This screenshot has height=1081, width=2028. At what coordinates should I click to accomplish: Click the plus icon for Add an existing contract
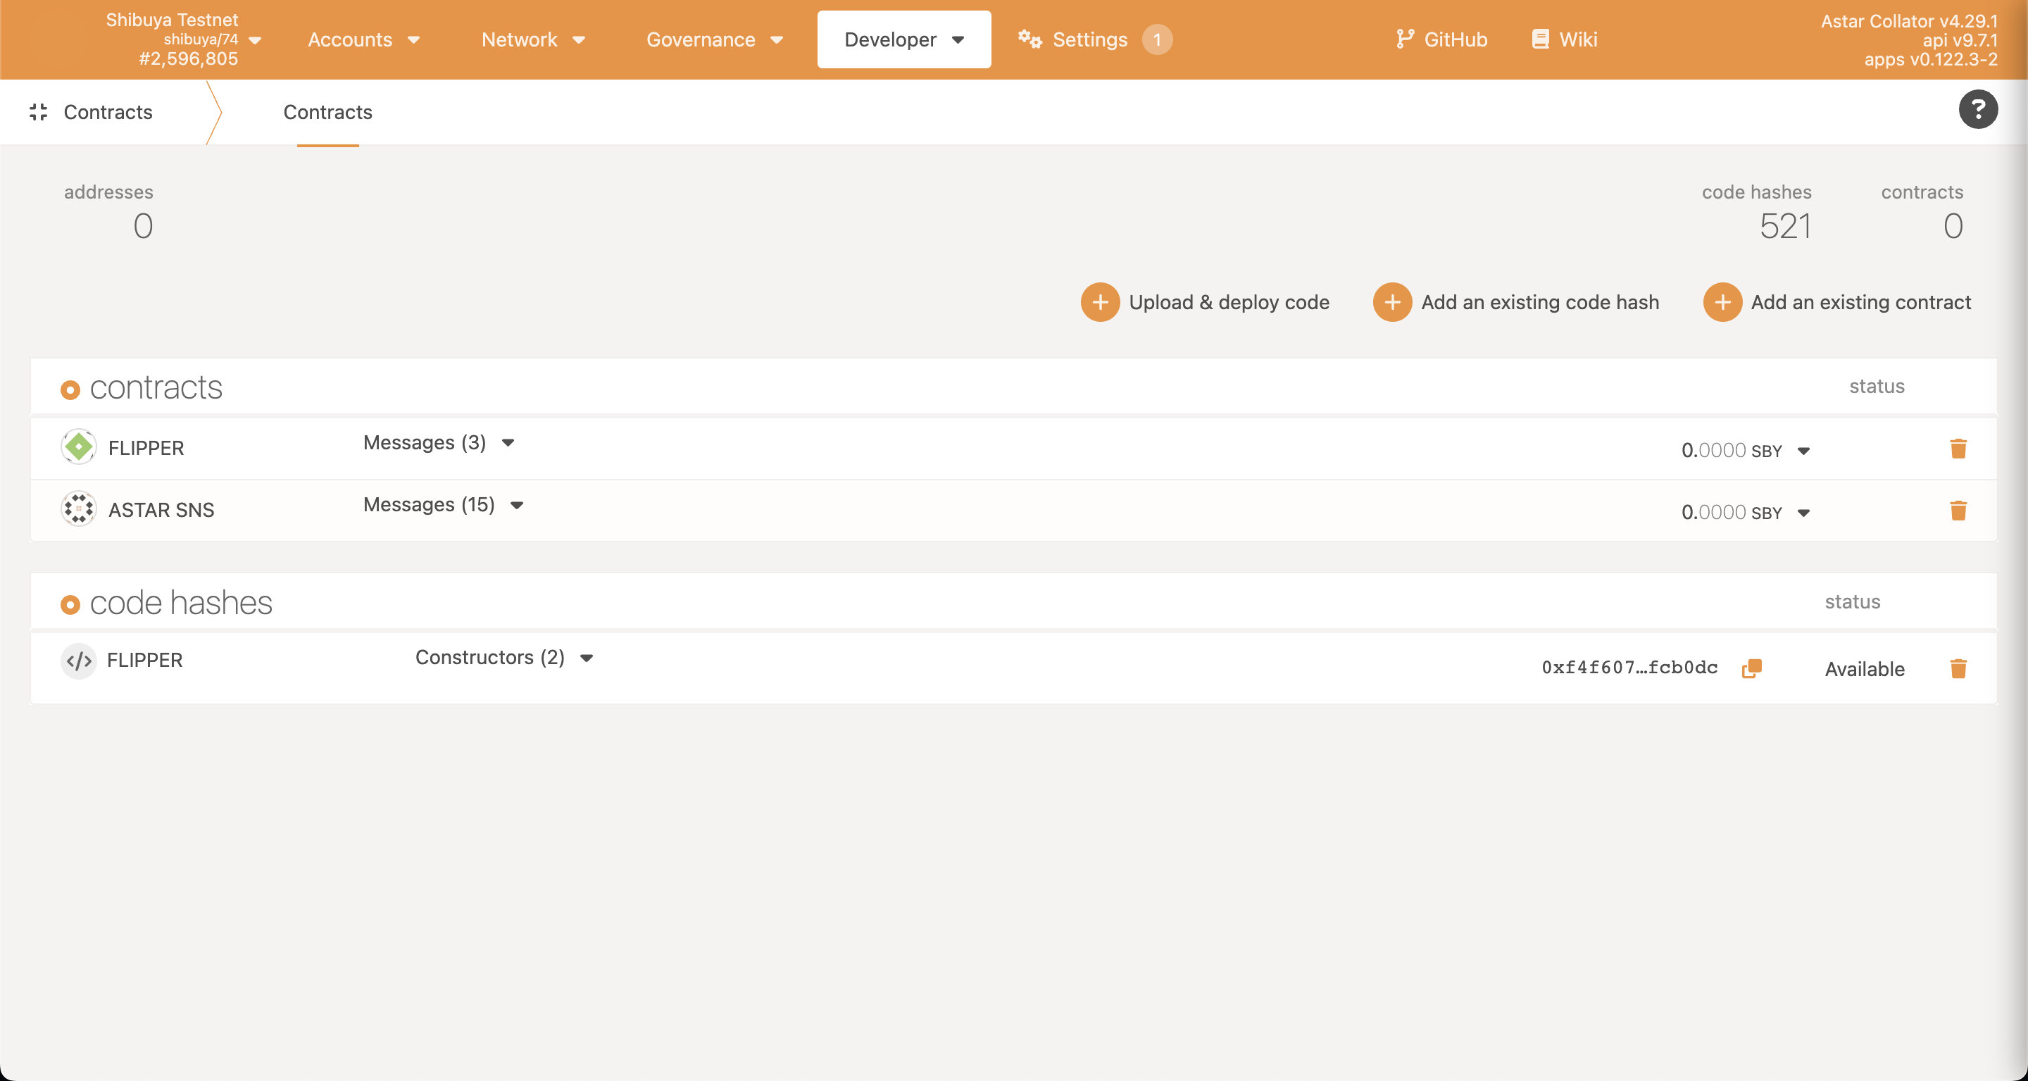tap(1722, 302)
